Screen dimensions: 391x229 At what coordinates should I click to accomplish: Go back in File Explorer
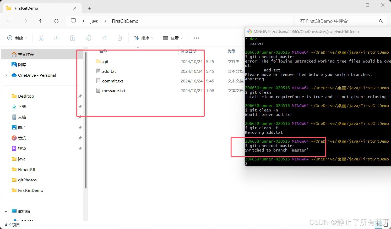(x=9, y=21)
